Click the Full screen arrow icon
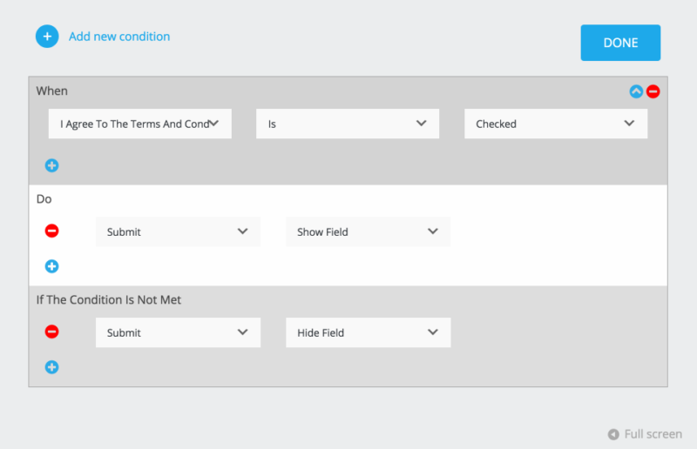697x449 pixels. 613,434
